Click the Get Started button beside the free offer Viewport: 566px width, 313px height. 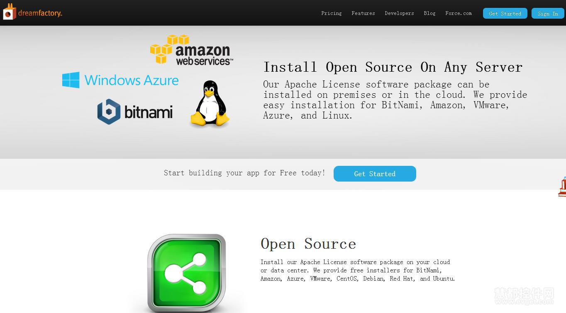[375, 174]
